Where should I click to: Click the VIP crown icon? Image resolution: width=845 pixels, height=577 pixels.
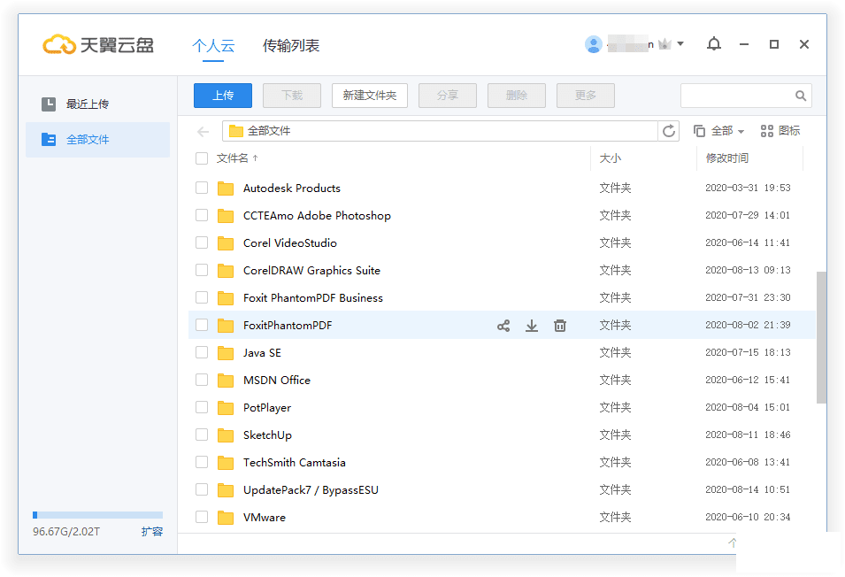(665, 44)
